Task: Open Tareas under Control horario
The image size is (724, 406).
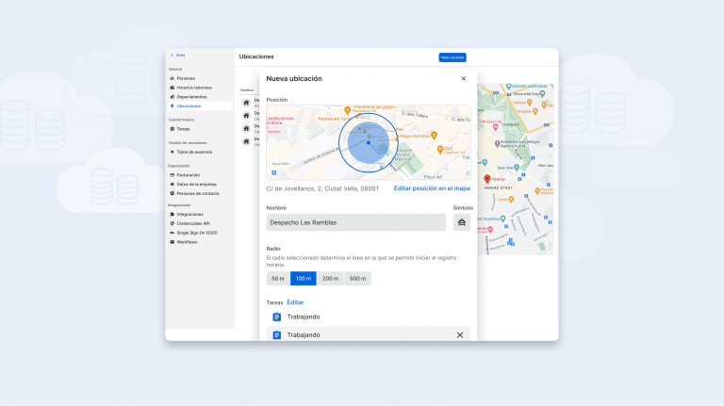Action: pyautogui.click(x=183, y=129)
